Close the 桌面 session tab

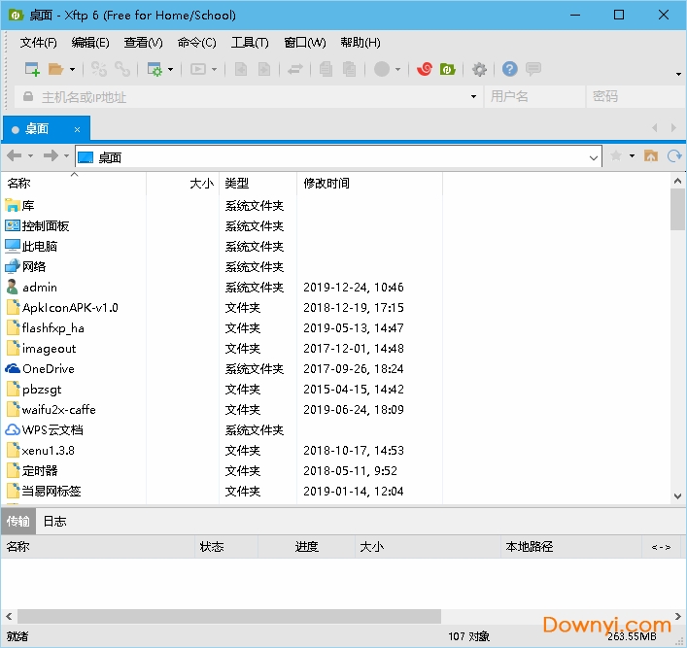click(x=78, y=129)
